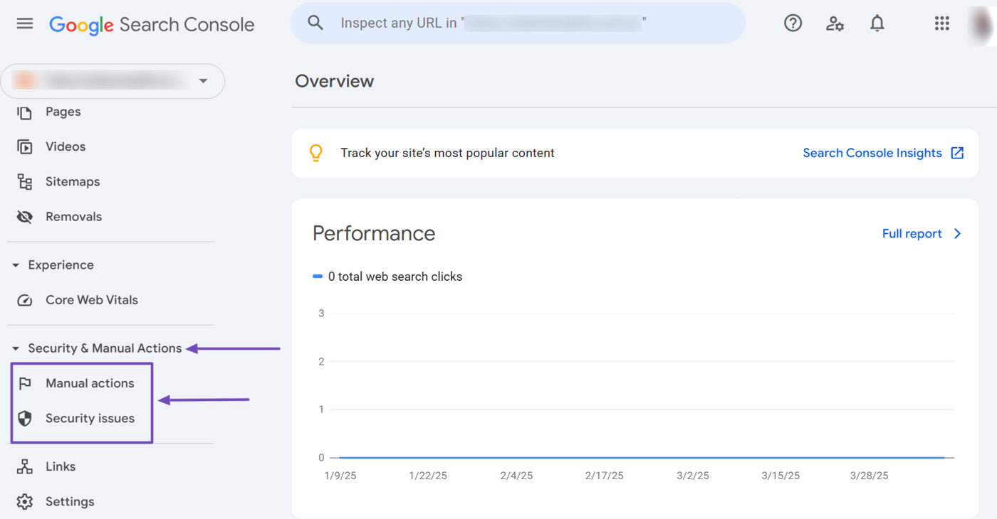Open the hamburger main menu
This screenshot has width=997, height=519.
coord(25,23)
